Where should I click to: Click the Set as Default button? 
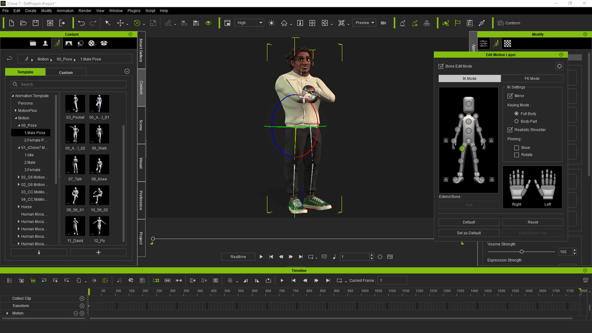tap(469, 233)
